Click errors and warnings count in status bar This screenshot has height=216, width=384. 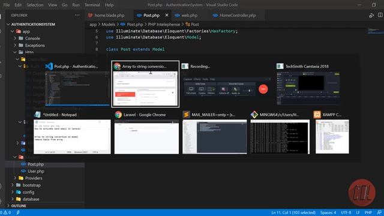coord(6,212)
